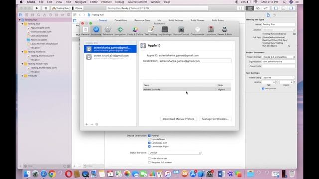This screenshot has width=319, height=179.
Task: Switch to Standard editor icon
Action: (x=250, y=8)
